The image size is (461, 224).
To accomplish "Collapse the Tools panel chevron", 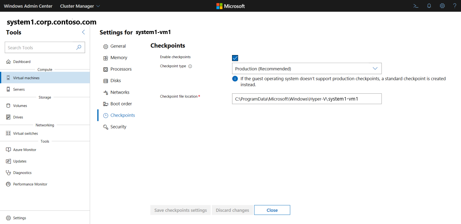I will [x=84, y=32].
